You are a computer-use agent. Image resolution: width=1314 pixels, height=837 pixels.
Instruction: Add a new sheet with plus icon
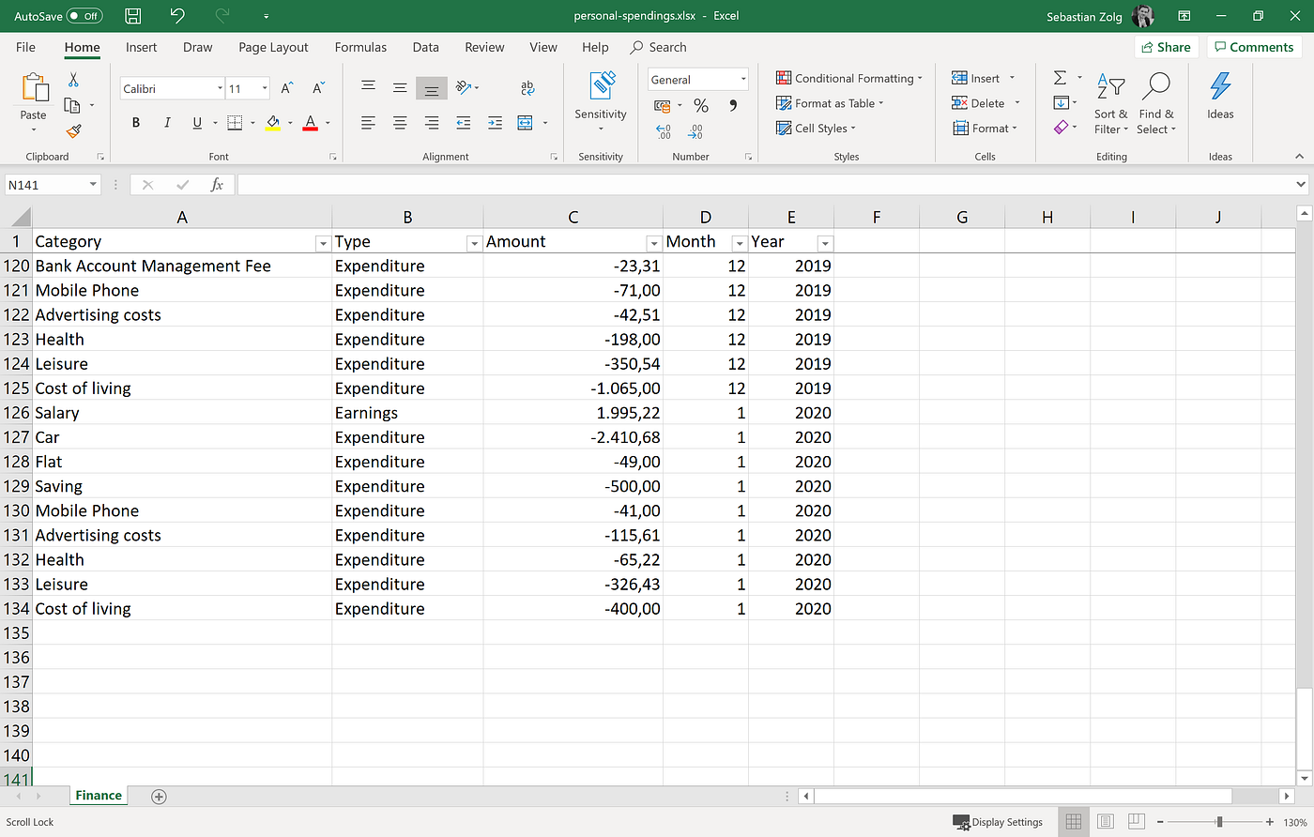tap(159, 797)
